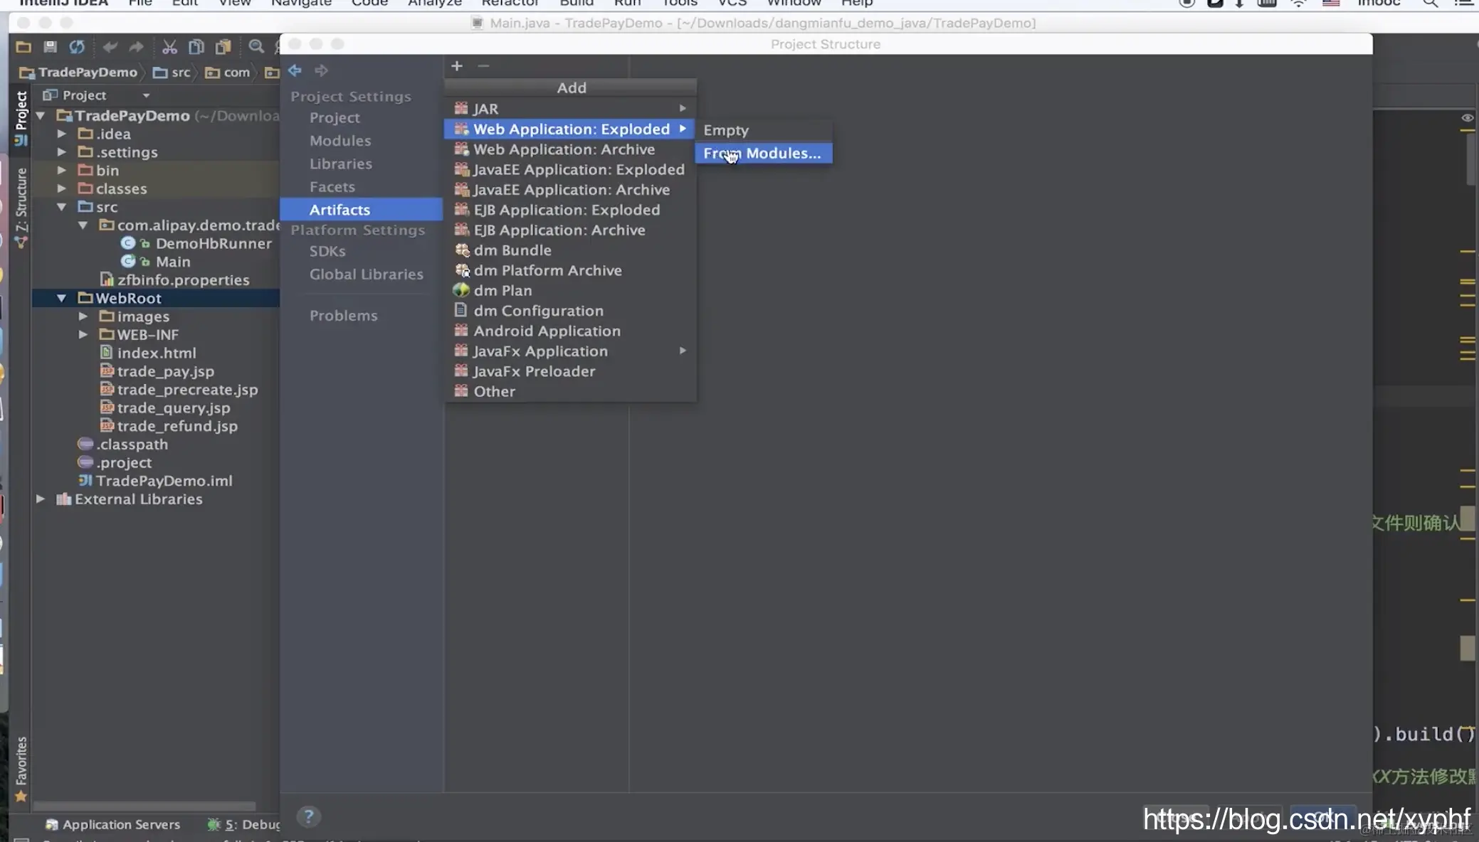Expand the WEB-INF folder
1479x842 pixels.
click(83, 335)
